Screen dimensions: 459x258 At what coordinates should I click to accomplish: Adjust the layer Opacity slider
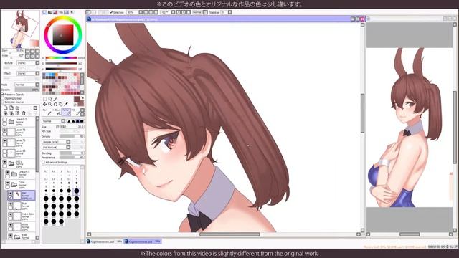(x=27, y=90)
